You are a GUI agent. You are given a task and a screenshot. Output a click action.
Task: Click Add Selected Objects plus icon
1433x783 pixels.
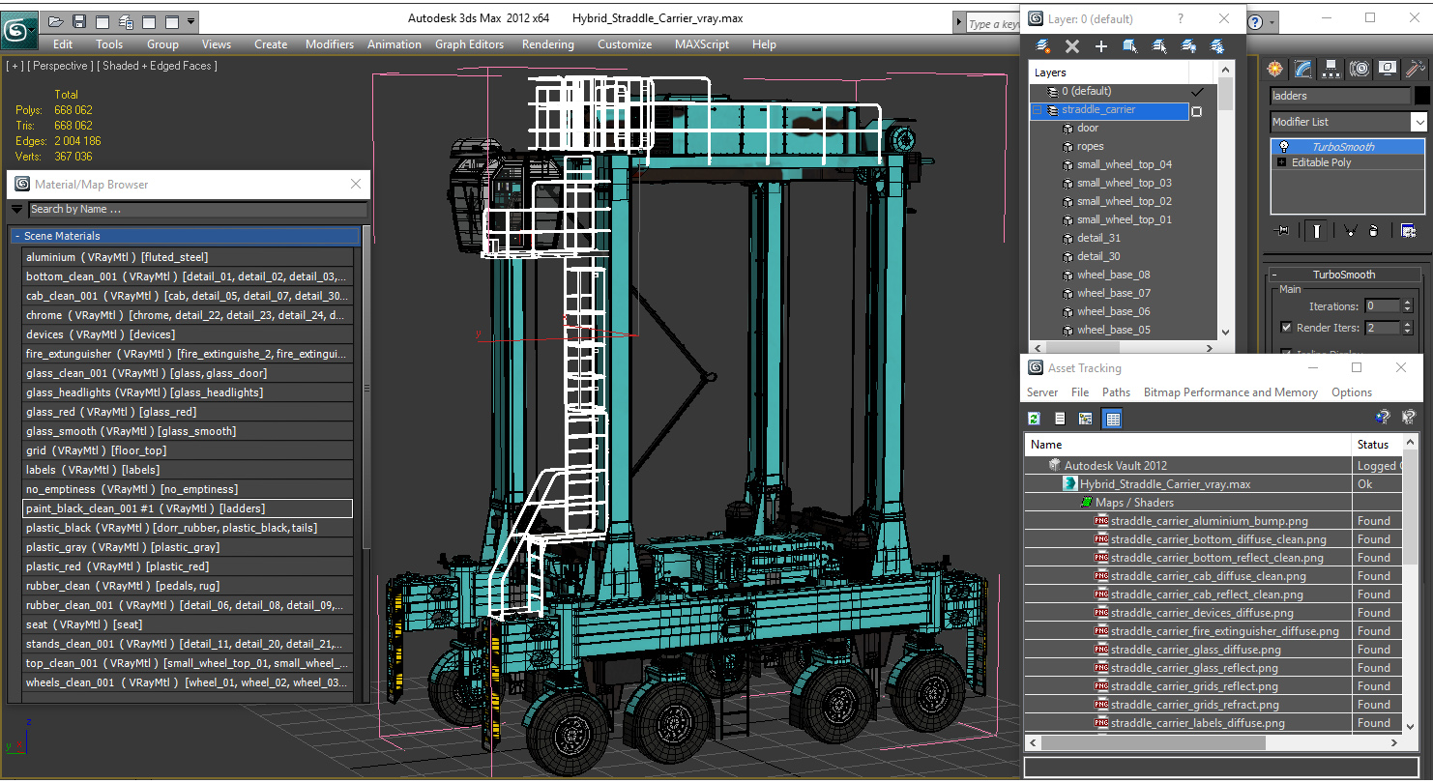(1100, 46)
